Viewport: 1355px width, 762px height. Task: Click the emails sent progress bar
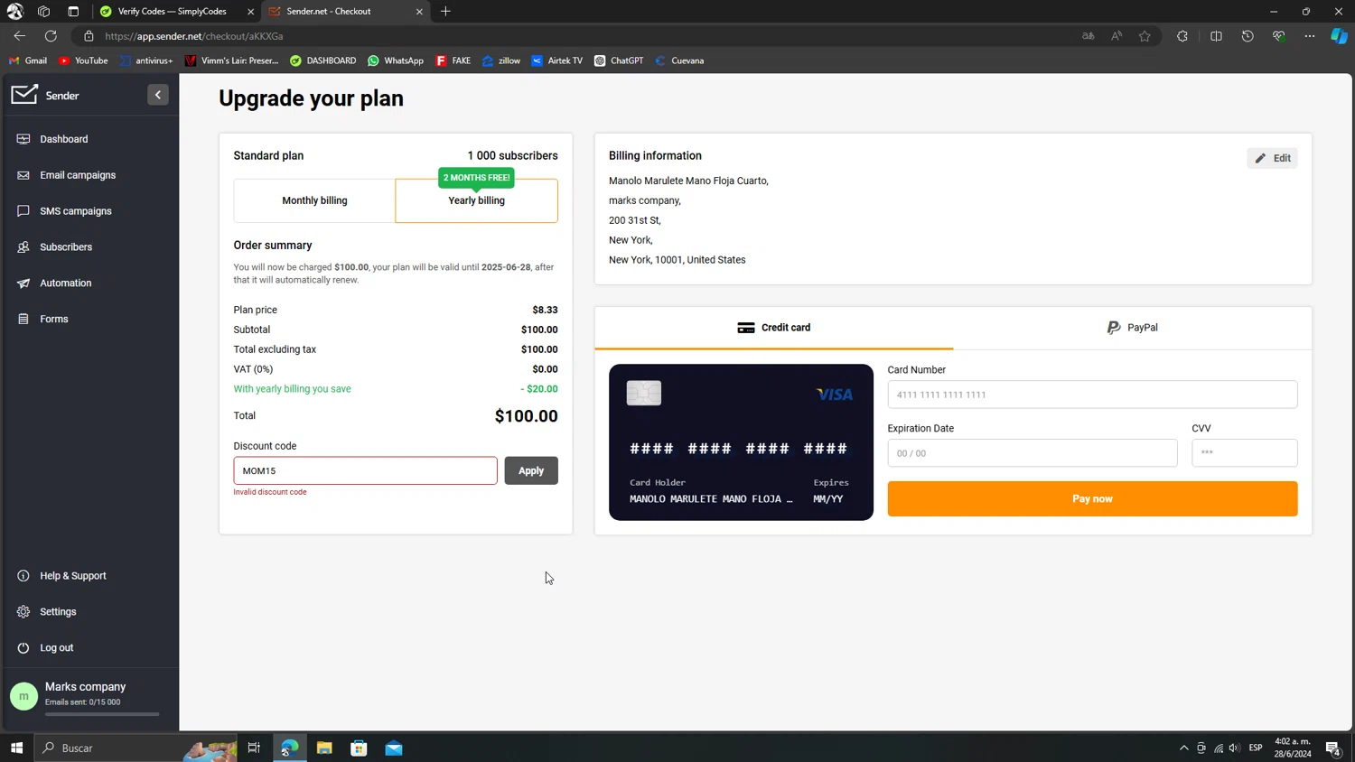[102, 714]
